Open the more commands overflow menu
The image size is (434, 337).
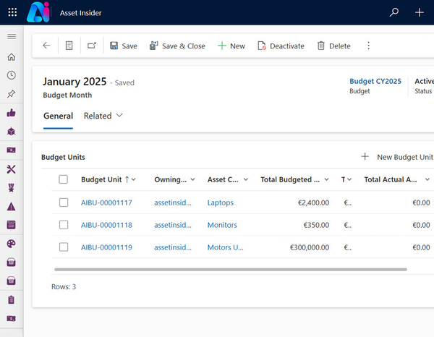tap(368, 46)
